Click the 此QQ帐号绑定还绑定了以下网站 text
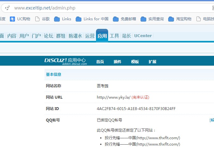 pyautogui.click(x=126, y=130)
